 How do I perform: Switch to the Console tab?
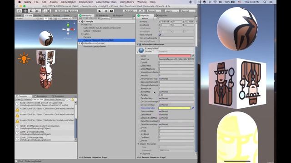pos(23,96)
